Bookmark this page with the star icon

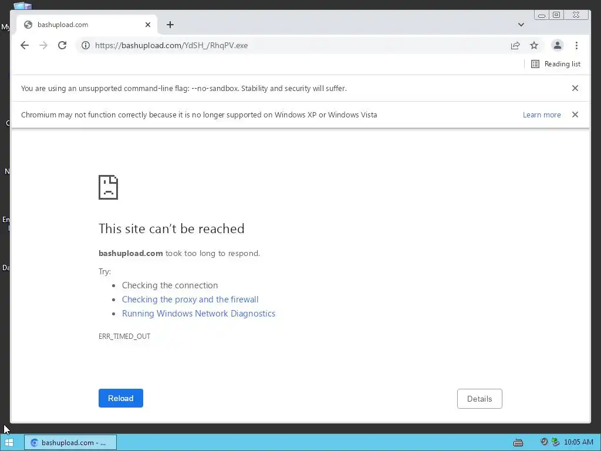click(x=534, y=45)
